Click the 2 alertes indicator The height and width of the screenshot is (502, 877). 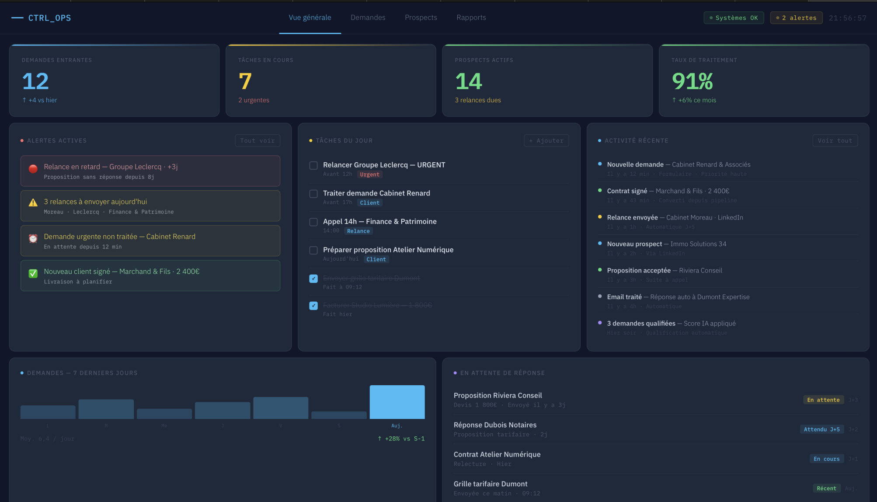796,17
